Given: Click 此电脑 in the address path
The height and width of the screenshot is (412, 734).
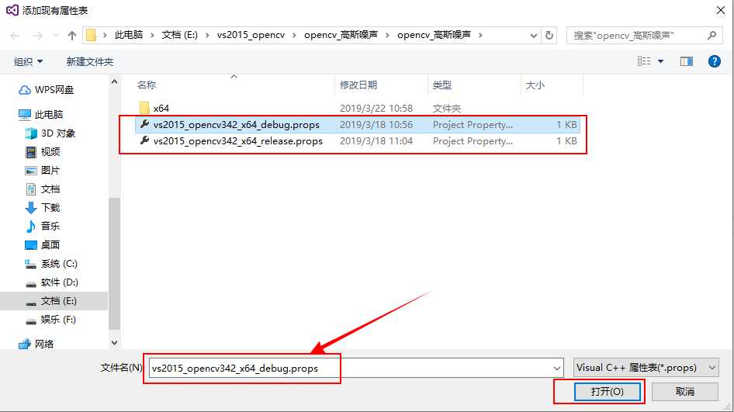Looking at the screenshot, I should (x=129, y=35).
